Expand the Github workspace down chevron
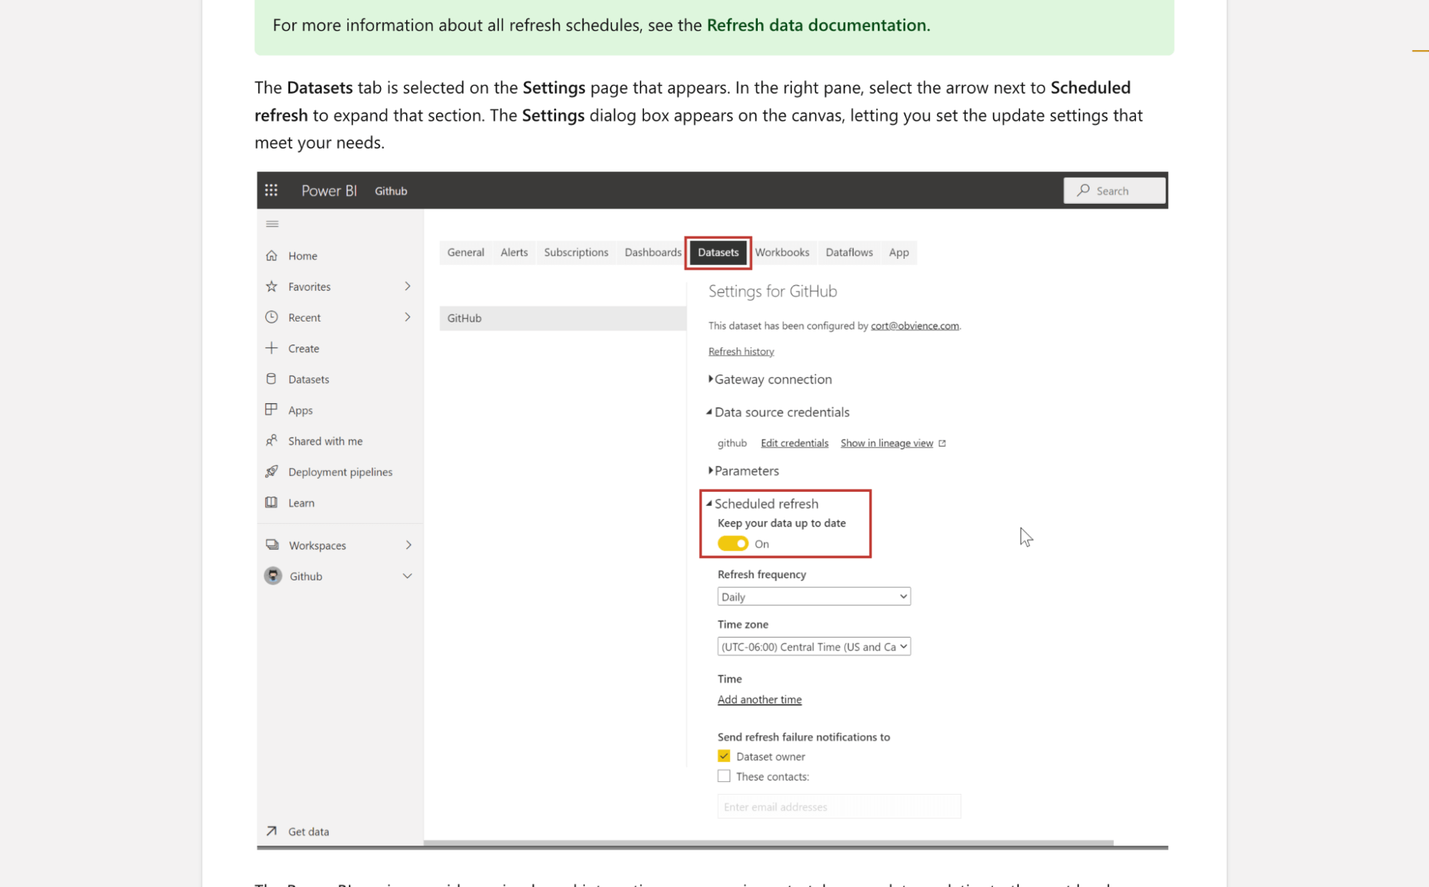Image resolution: width=1429 pixels, height=887 pixels. 407,575
